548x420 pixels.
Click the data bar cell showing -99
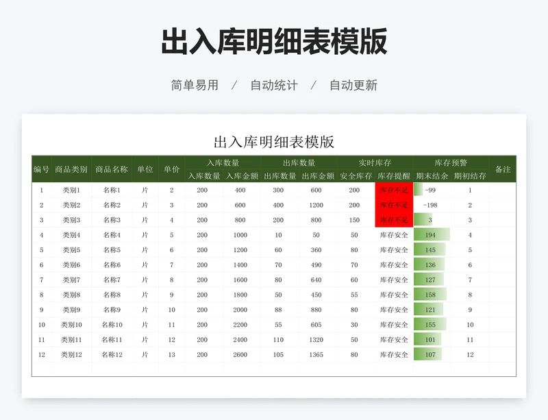coord(432,190)
